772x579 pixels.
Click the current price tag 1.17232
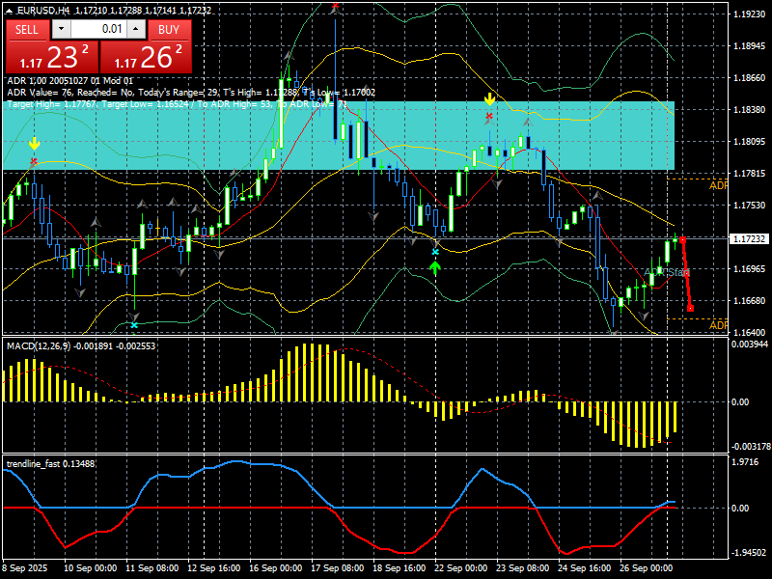tap(750, 238)
